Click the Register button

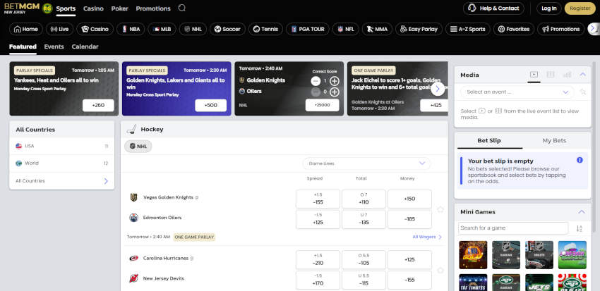point(580,8)
